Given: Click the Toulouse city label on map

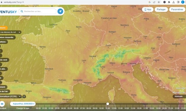Looking at the screenshot, I should [x=62, y=80].
